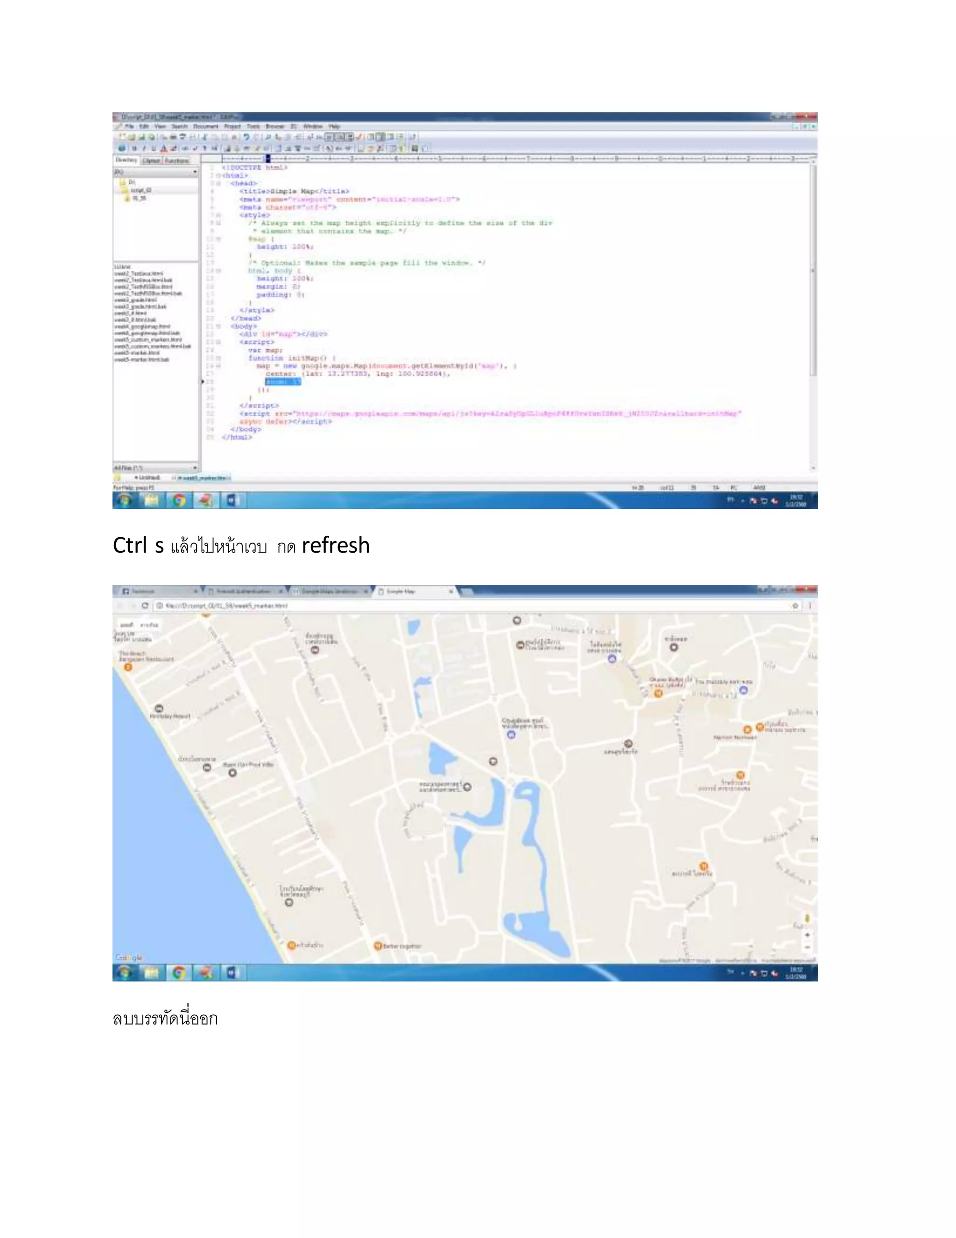Open the View menu in EditPlus
Screen dimensions: 956x1238
click(160, 127)
